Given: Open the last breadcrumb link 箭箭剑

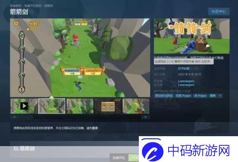Looking at the screenshot, I should click(x=49, y=6).
